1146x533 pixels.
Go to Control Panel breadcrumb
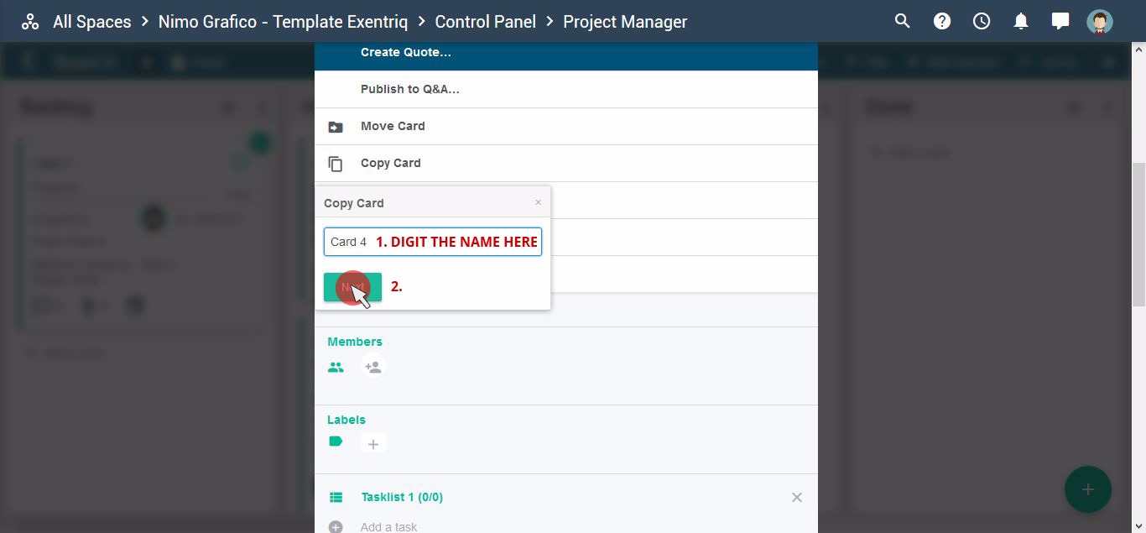(x=485, y=22)
